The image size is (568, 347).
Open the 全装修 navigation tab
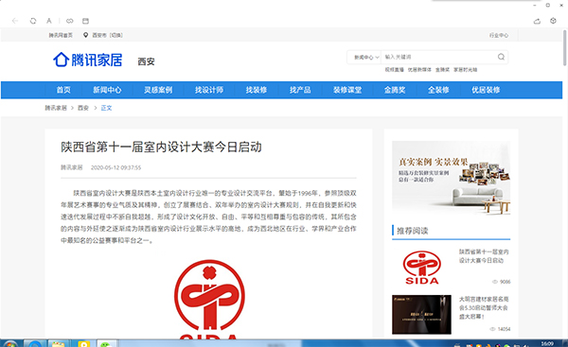[438, 90]
